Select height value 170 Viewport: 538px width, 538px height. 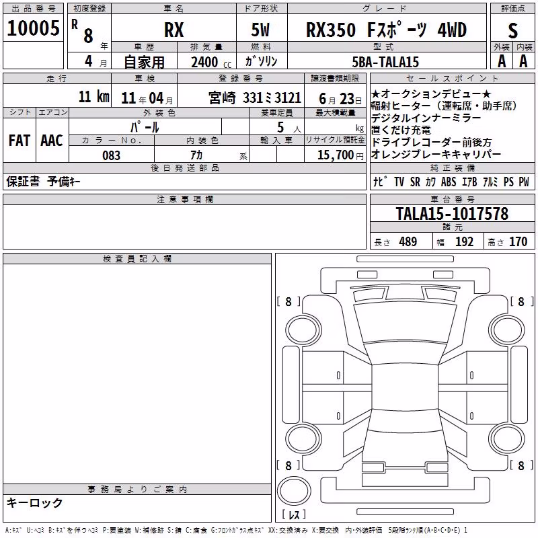518,242
